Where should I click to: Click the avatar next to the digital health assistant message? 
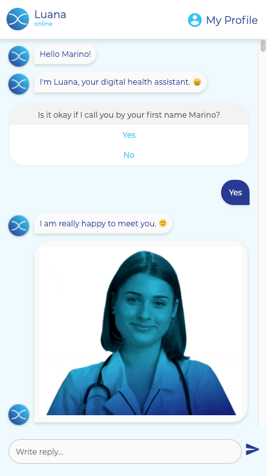(x=19, y=84)
